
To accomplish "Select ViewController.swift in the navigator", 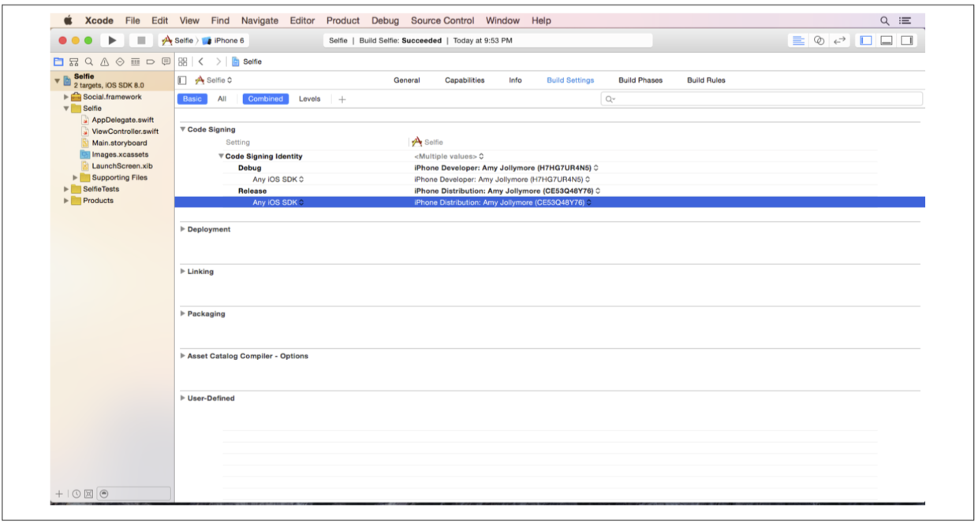I will pyautogui.click(x=124, y=132).
